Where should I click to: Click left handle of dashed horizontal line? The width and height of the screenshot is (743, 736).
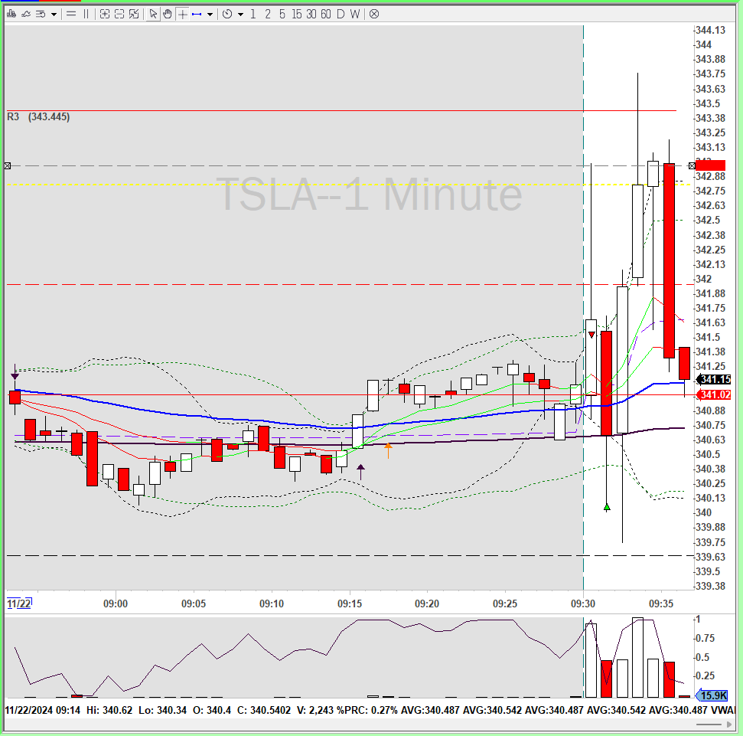(x=8, y=166)
